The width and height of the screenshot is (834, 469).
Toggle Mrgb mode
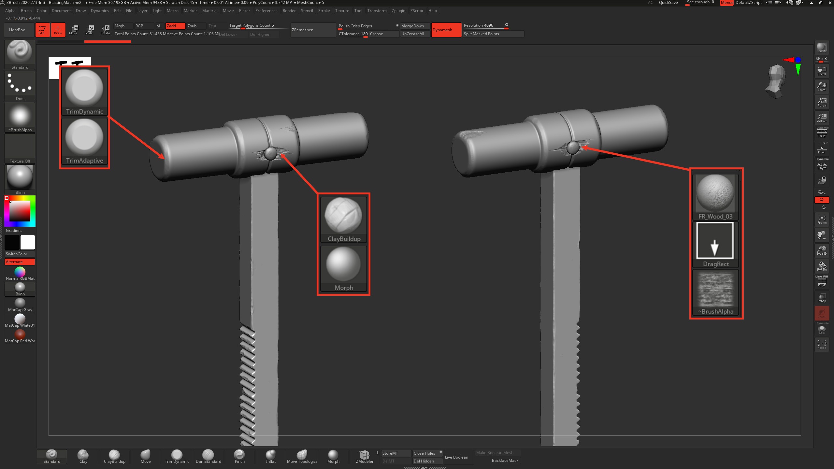pos(123,26)
